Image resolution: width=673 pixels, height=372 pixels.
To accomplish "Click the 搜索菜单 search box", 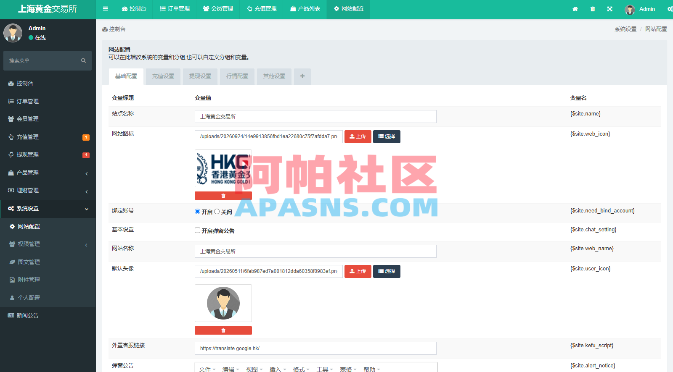I will click(x=48, y=61).
